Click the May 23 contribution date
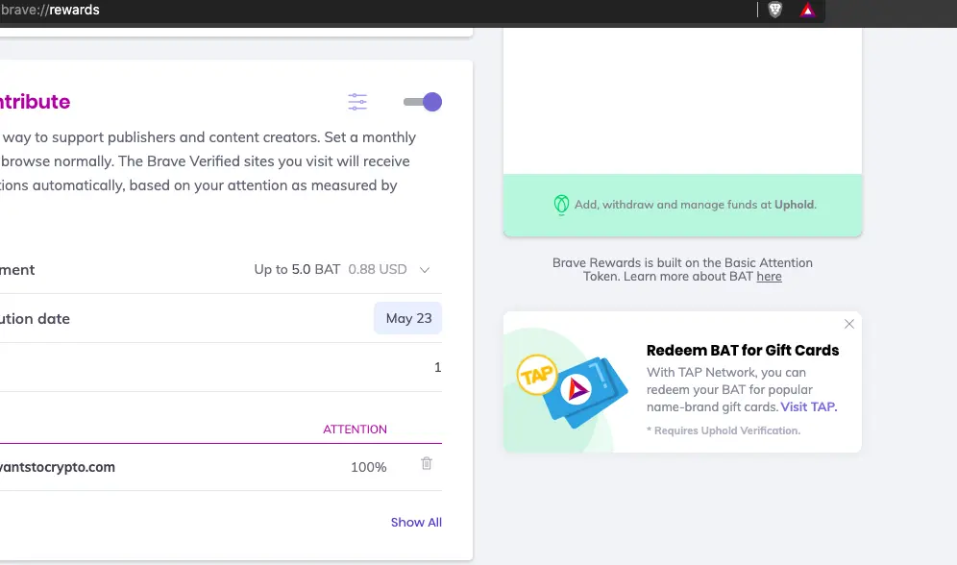957x565 pixels. click(x=408, y=318)
